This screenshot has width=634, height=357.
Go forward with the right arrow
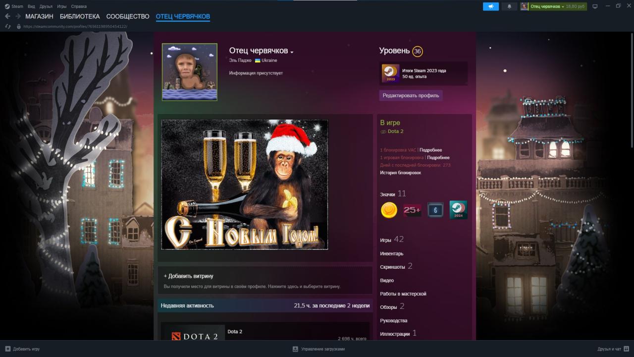tap(18, 16)
